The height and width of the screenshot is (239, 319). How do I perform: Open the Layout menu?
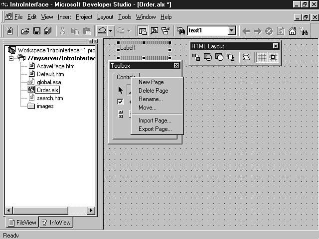(x=105, y=17)
